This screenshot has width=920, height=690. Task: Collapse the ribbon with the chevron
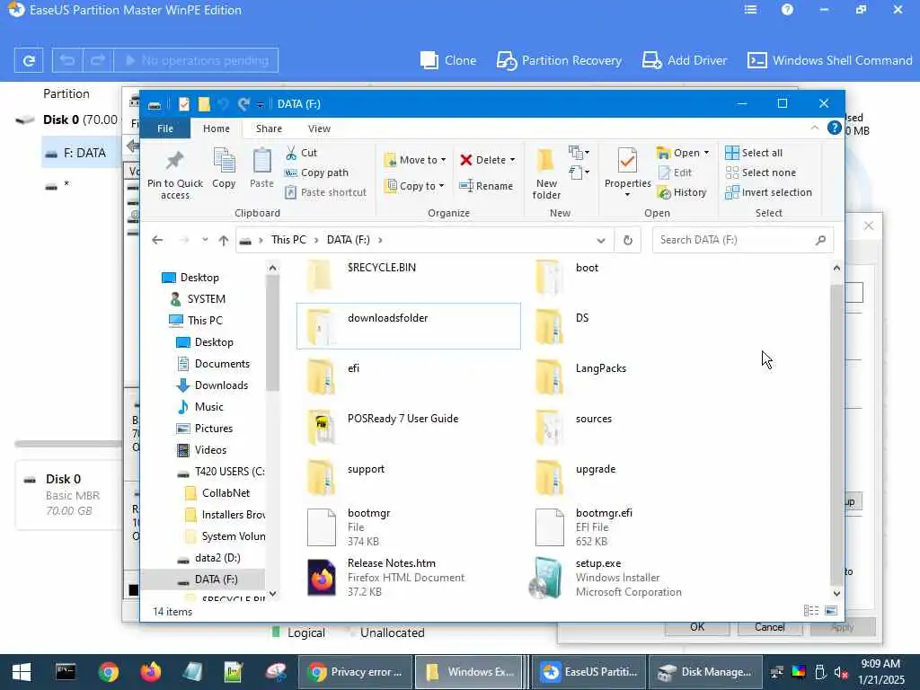click(x=814, y=128)
